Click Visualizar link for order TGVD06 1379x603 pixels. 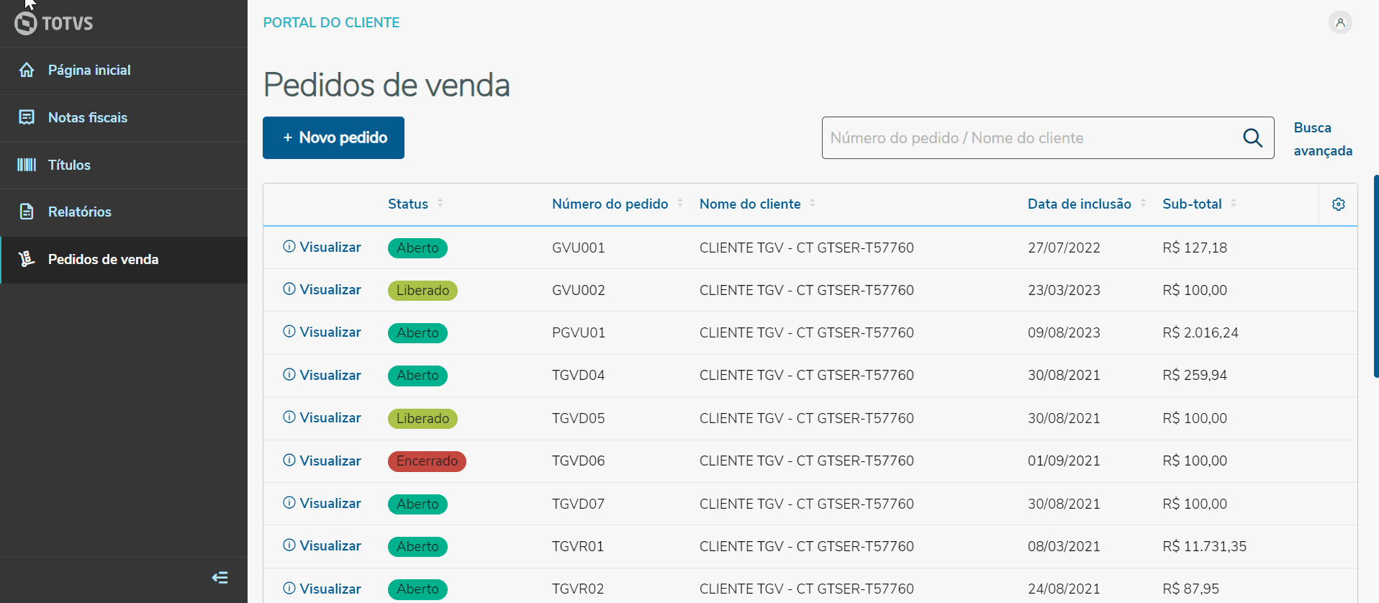click(330, 461)
